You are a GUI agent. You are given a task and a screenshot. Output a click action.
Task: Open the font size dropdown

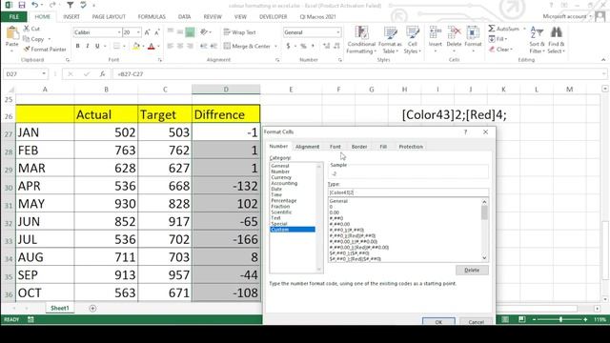pos(138,32)
